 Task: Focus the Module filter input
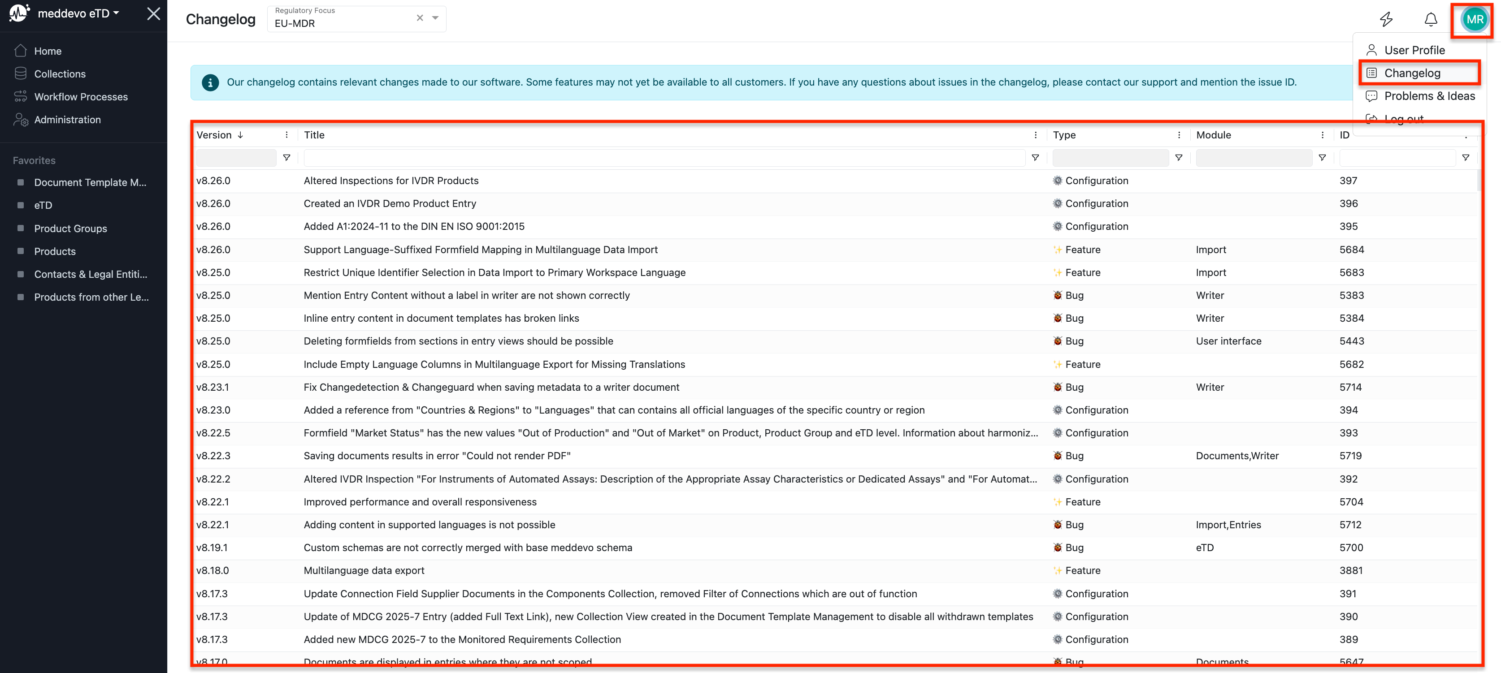[x=1254, y=158]
